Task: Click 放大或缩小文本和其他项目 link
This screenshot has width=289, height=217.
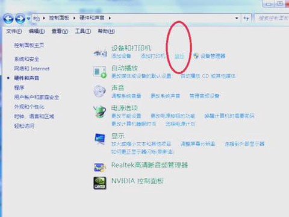Action: 141,144
